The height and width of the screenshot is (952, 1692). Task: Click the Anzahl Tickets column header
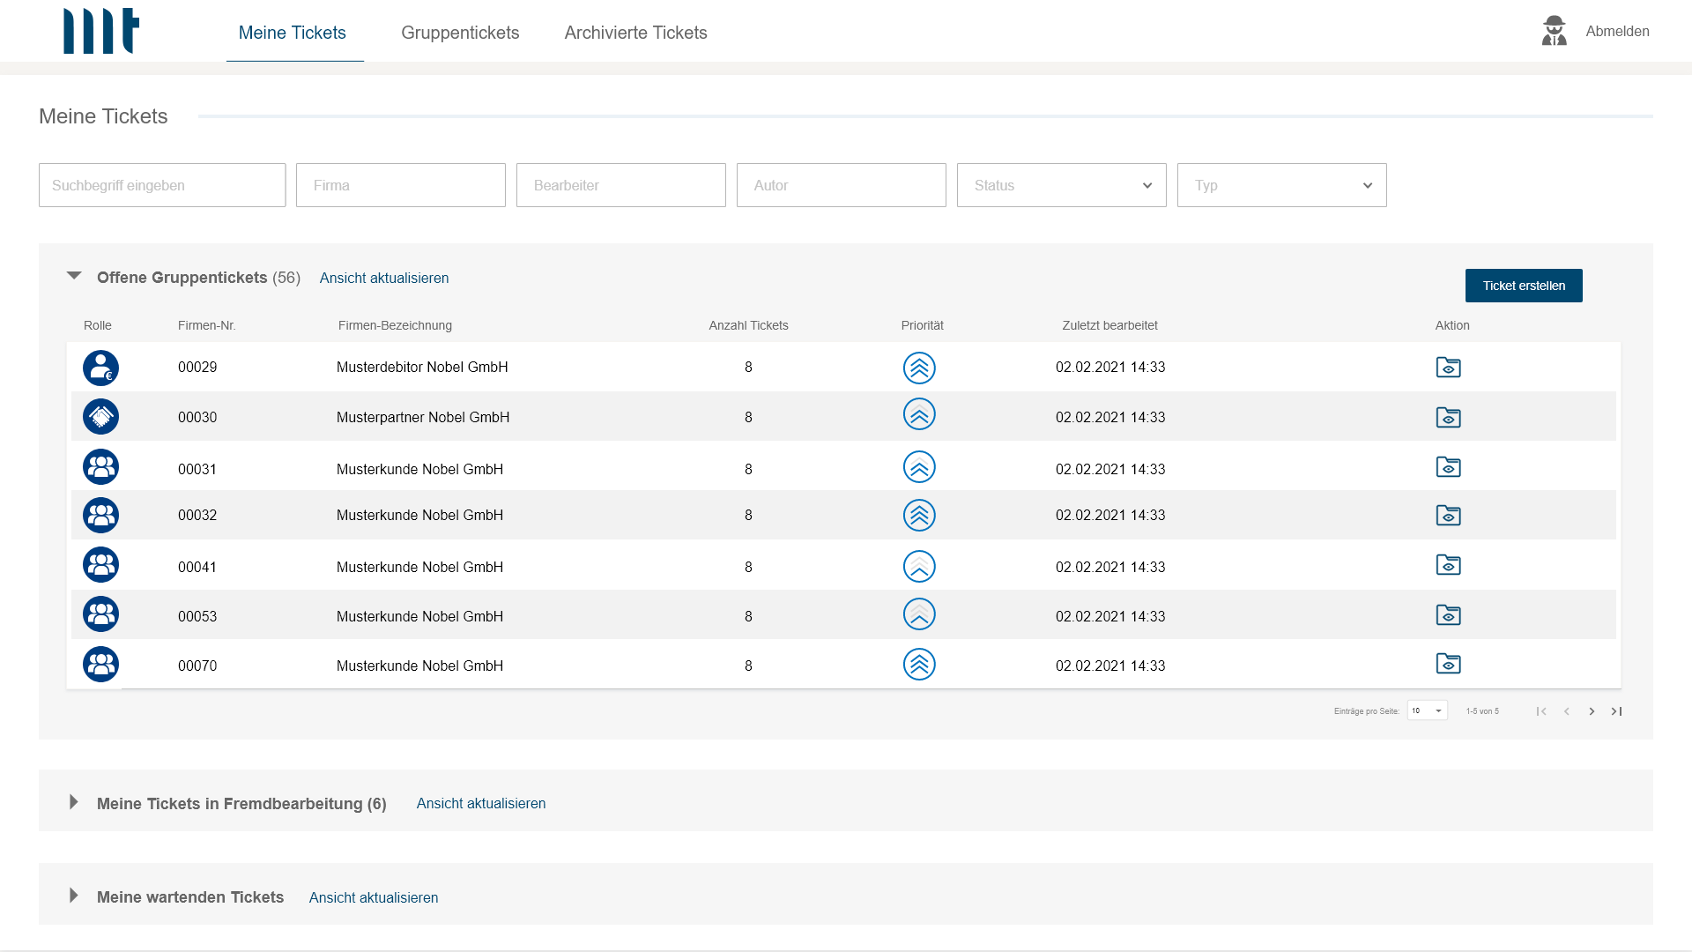(x=748, y=325)
